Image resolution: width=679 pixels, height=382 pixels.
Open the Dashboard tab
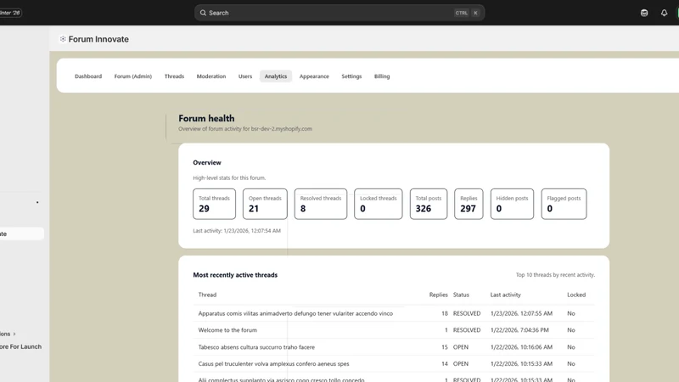click(x=88, y=76)
